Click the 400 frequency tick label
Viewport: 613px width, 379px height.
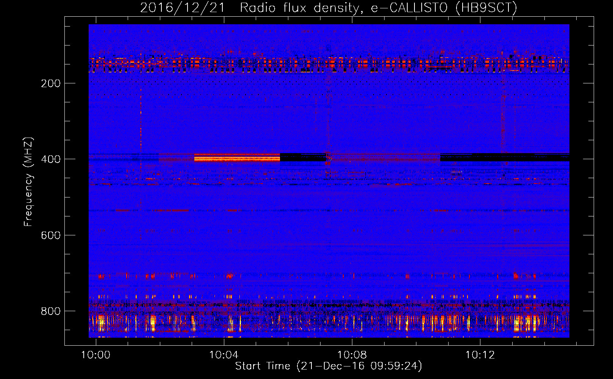[51, 159]
